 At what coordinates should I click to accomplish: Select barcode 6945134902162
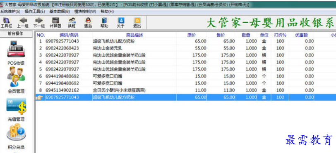62,90
